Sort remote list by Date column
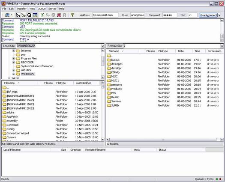 [x=184, y=51]
